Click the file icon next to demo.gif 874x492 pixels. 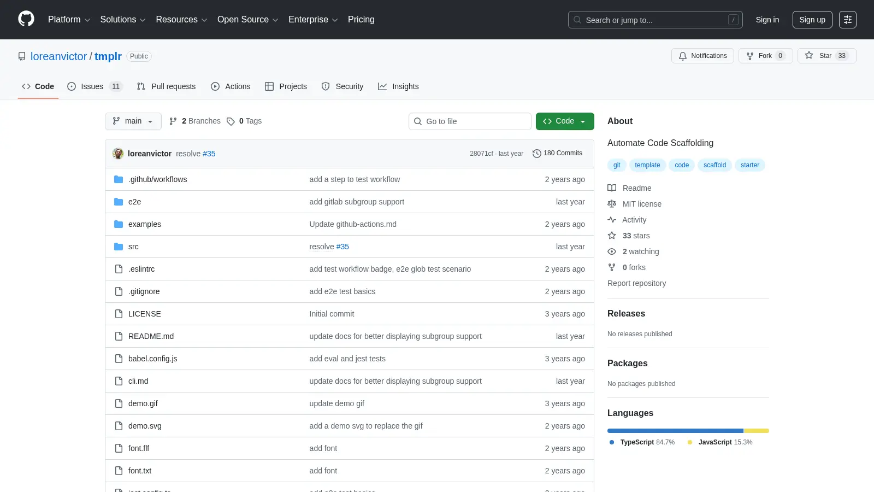119,403
